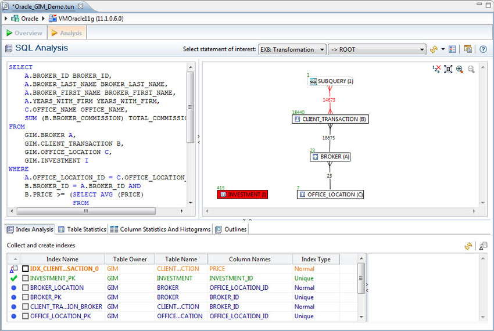Click the Overview button

pos(24,33)
